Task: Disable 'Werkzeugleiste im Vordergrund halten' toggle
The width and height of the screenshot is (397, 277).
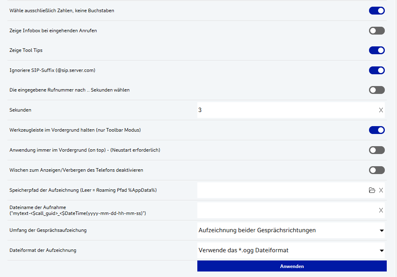Action: 377,130
